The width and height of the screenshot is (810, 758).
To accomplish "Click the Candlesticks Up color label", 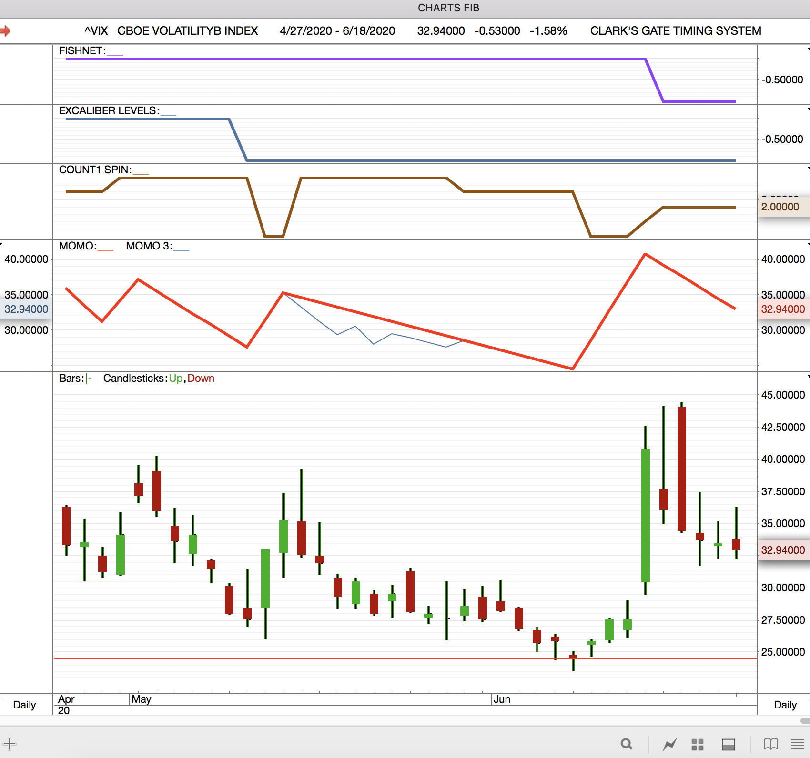I will click(x=176, y=379).
